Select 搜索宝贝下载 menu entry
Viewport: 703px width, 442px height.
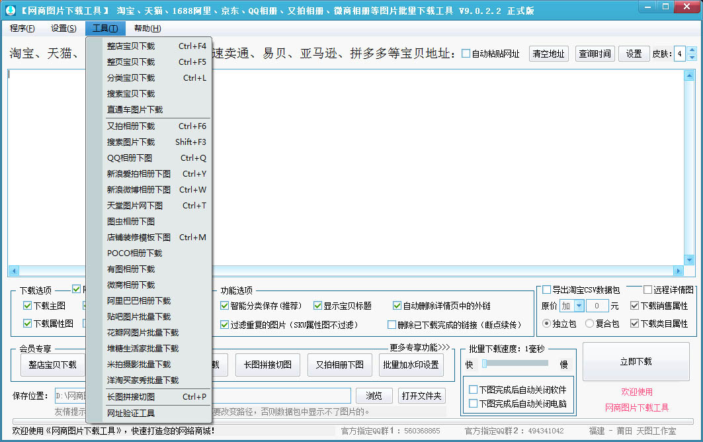(157, 94)
